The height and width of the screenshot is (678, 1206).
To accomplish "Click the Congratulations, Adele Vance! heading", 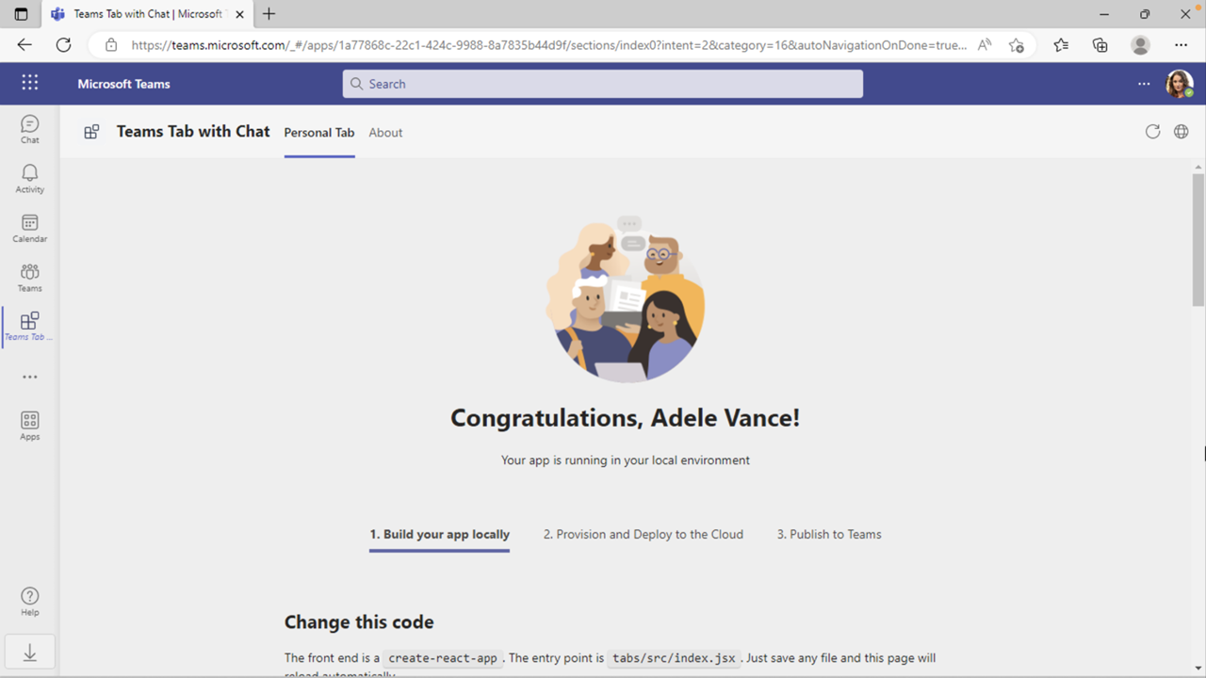I will pyautogui.click(x=625, y=417).
